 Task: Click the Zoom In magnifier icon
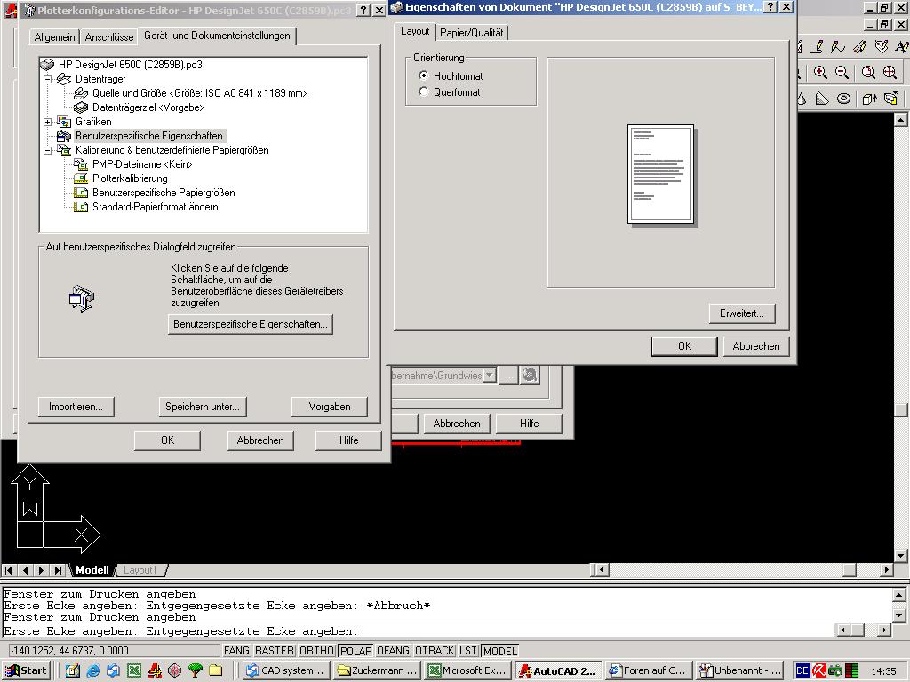[x=820, y=73]
